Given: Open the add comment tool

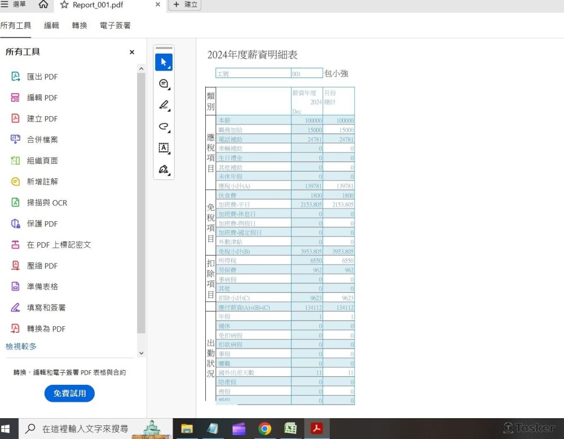Looking at the screenshot, I should (164, 84).
